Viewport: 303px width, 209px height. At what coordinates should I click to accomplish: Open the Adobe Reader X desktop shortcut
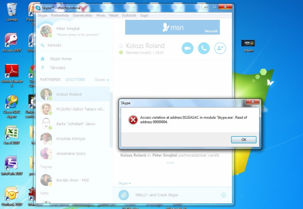[12, 76]
